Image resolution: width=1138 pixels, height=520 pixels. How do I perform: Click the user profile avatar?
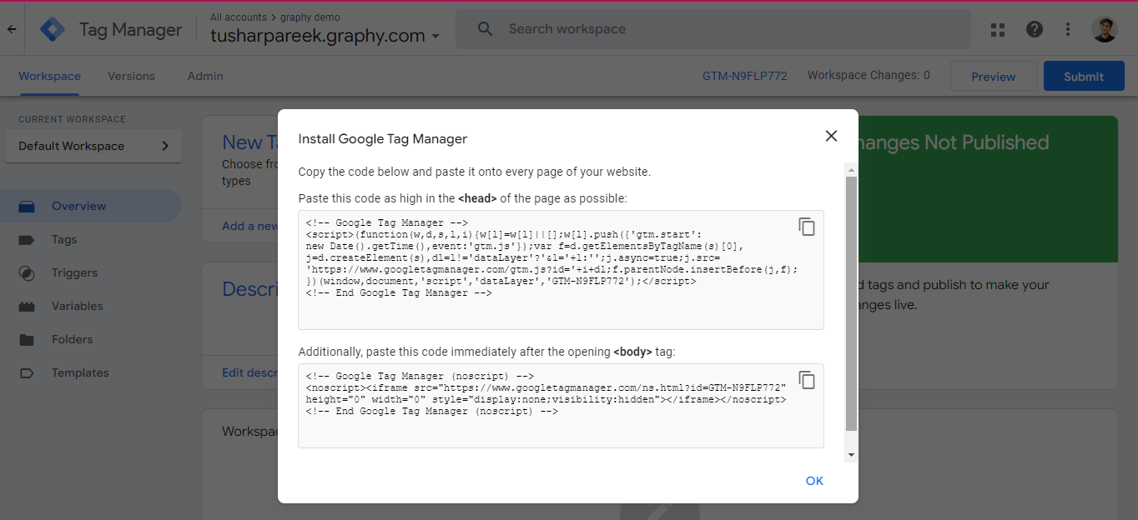pos(1104,30)
